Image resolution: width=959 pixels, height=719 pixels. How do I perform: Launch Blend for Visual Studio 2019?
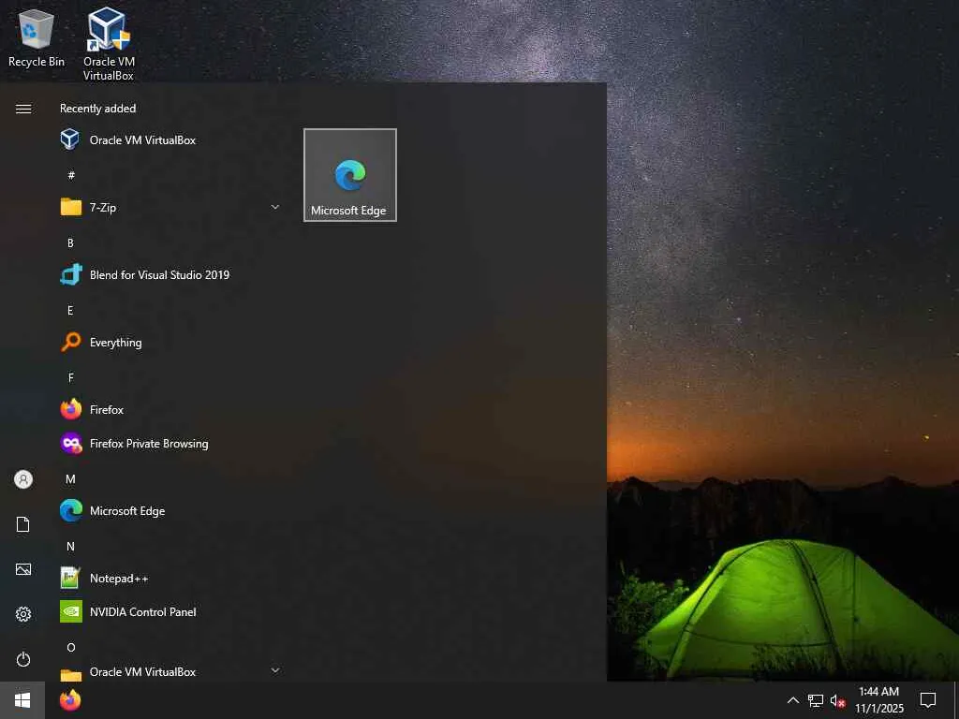click(171, 275)
